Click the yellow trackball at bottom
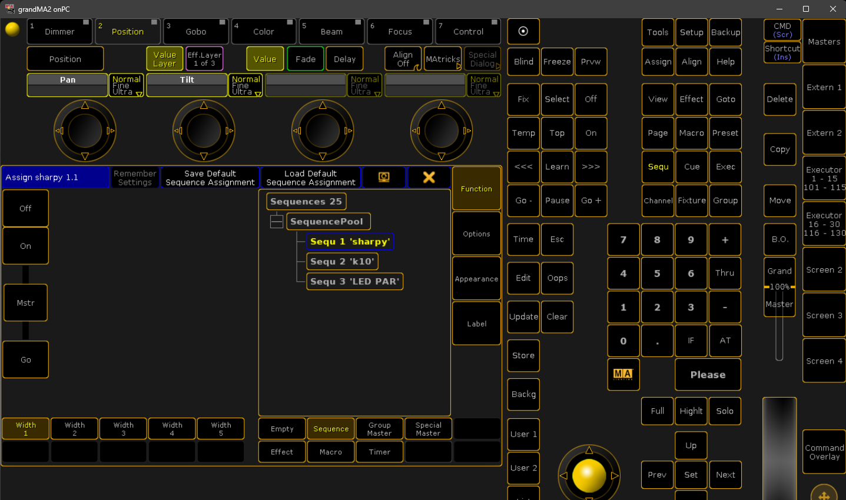846x500 pixels. (x=589, y=475)
